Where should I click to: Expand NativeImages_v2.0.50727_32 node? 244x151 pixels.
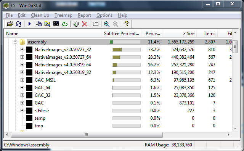tap(22, 49)
